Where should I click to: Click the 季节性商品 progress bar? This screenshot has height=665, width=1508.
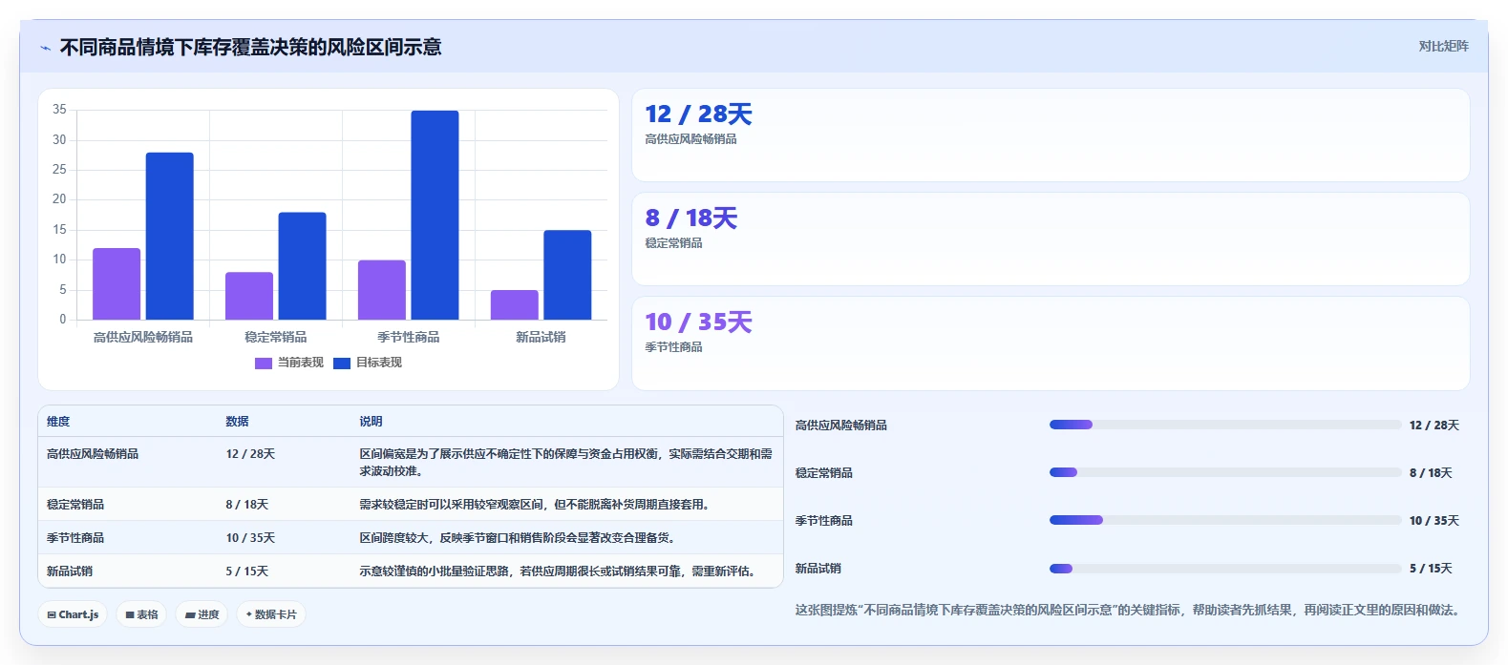(1225, 520)
